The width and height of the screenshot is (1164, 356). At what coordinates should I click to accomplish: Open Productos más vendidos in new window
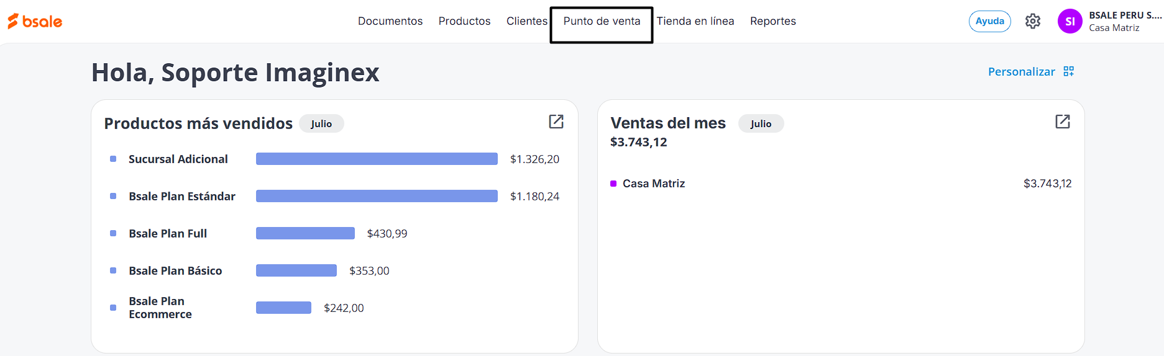556,122
